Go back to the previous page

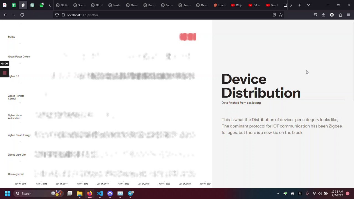pos(6,15)
